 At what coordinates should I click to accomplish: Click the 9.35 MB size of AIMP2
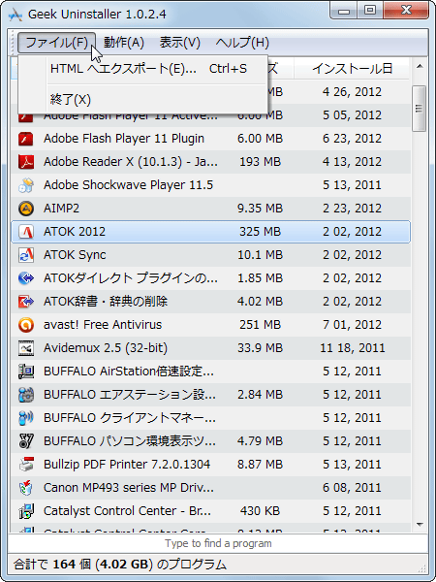click(x=261, y=209)
